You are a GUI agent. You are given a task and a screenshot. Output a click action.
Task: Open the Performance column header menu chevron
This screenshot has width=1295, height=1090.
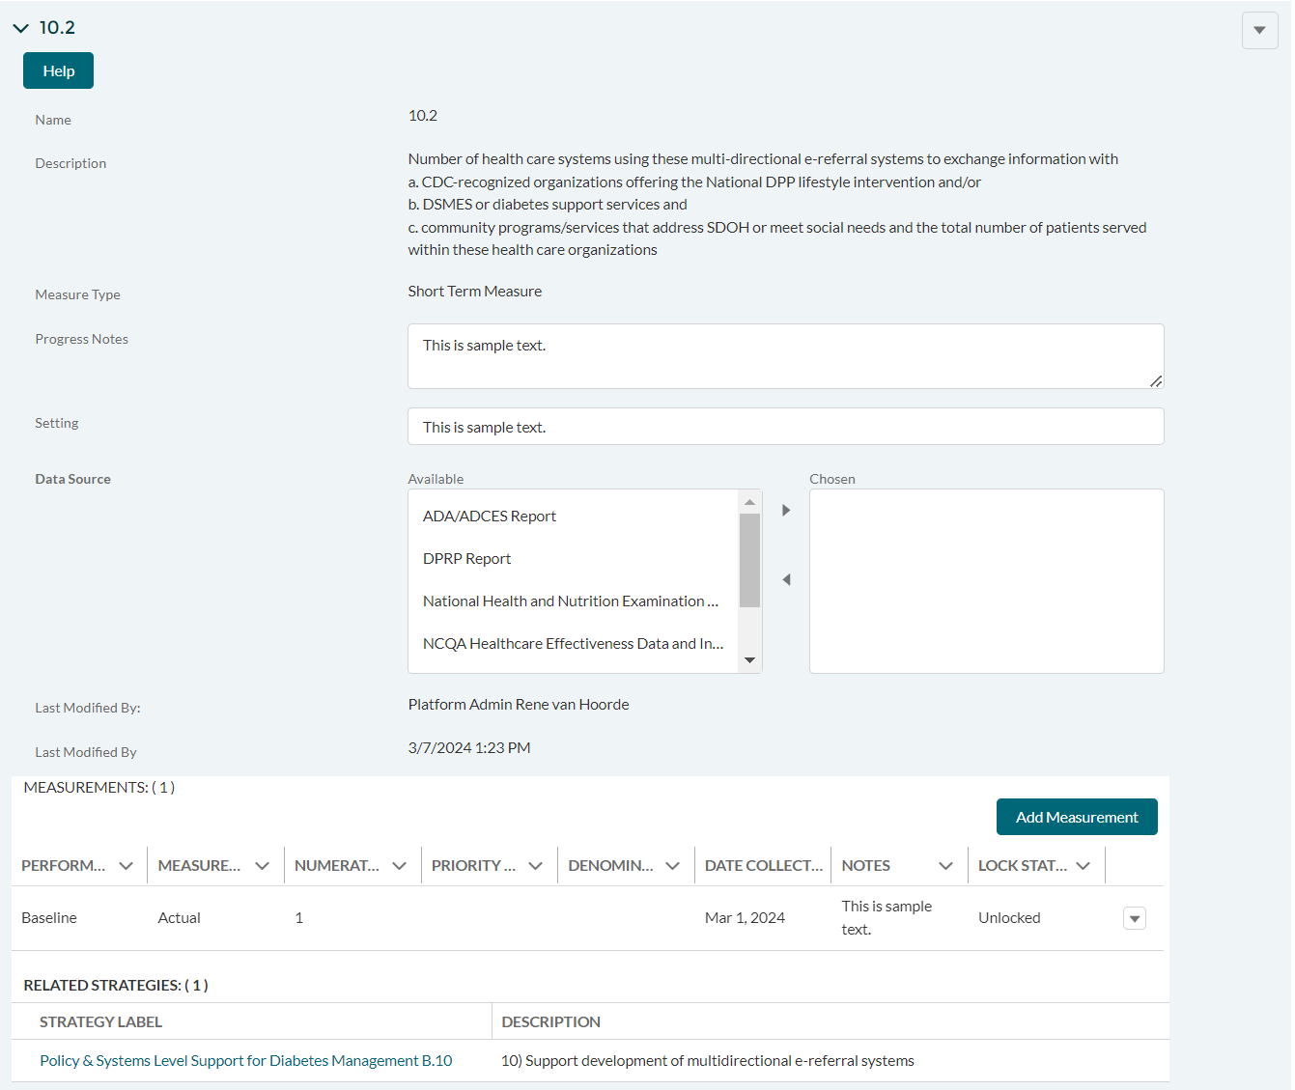tap(126, 866)
